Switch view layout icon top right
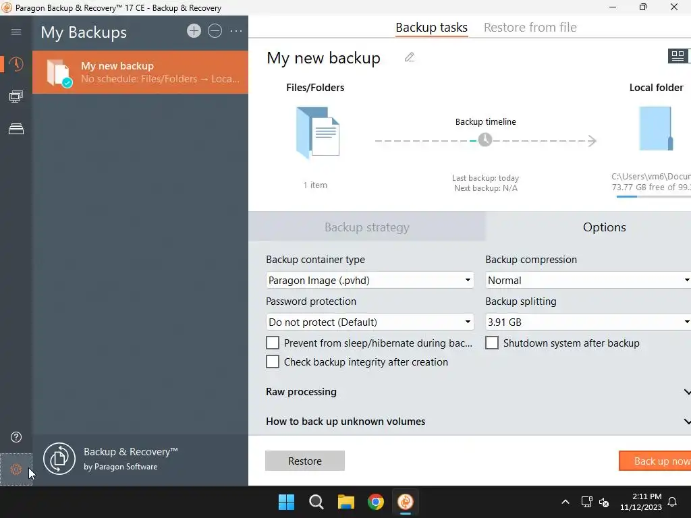Screen dimensions: 691x518 pos(678,56)
